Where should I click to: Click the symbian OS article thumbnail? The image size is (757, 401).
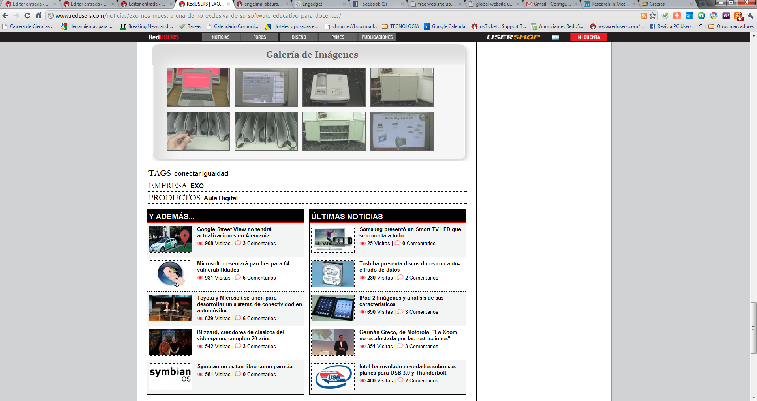pos(171,377)
